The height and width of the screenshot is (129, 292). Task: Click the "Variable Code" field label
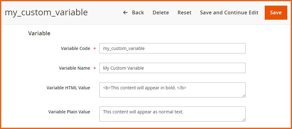tap(75, 48)
